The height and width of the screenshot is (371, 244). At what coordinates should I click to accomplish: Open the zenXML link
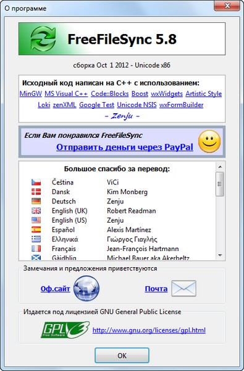pos(64,105)
